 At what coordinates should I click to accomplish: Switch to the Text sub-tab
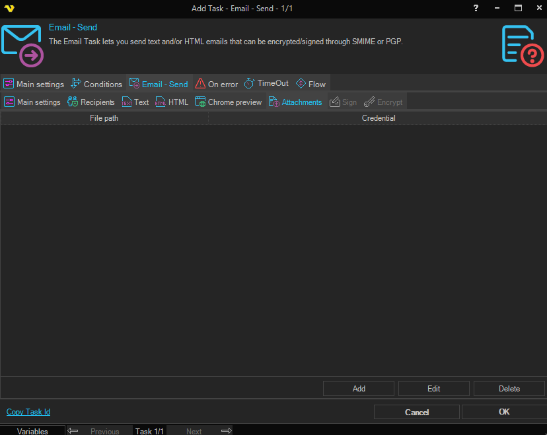click(x=135, y=102)
